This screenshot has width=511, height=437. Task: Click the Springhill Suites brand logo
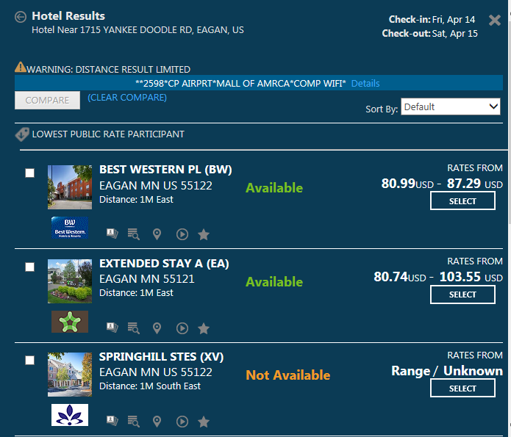[70, 415]
